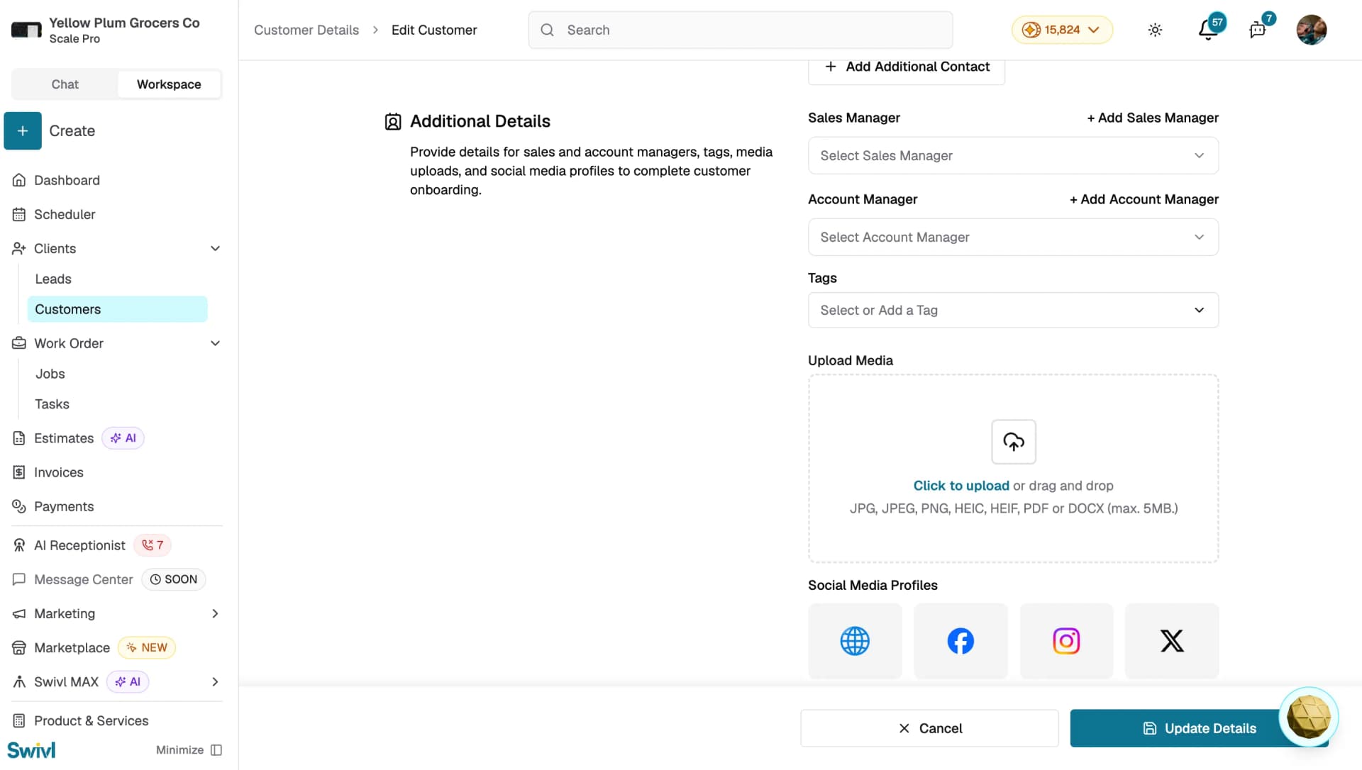Open Work Order section label in sidebar
1362x770 pixels.
click(69, 343)
